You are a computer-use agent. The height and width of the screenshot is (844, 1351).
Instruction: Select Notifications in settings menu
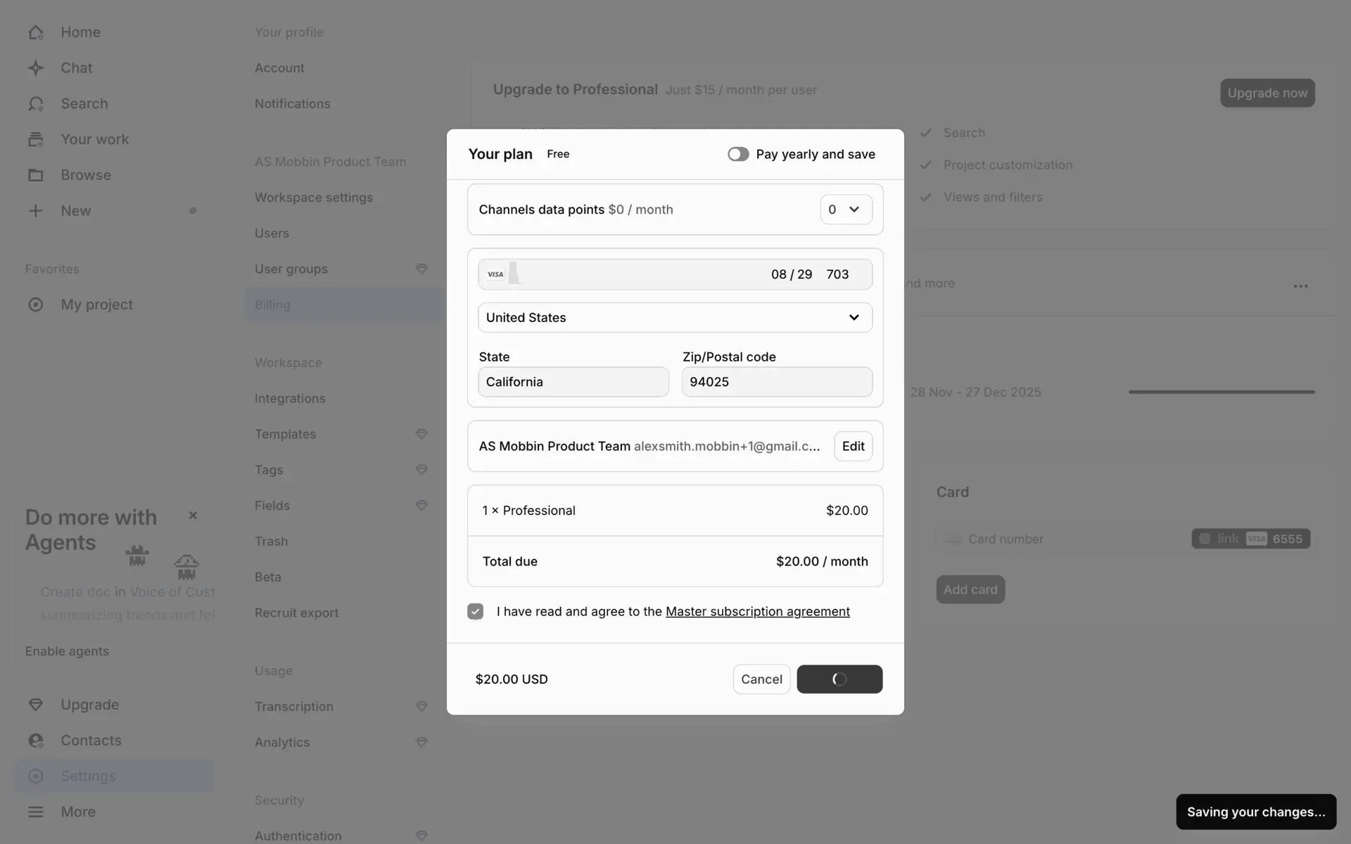point(292,104)
